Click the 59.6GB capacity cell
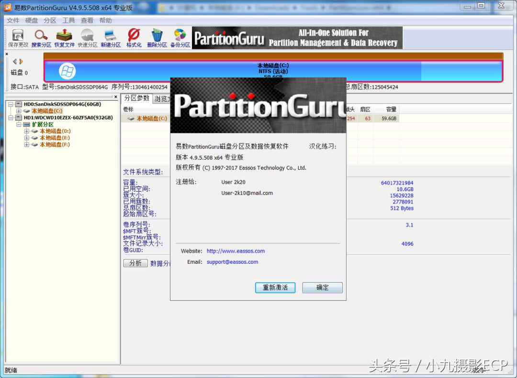Image resolution: width=517 pixels, height=378 pixels. tap(389, 119)
